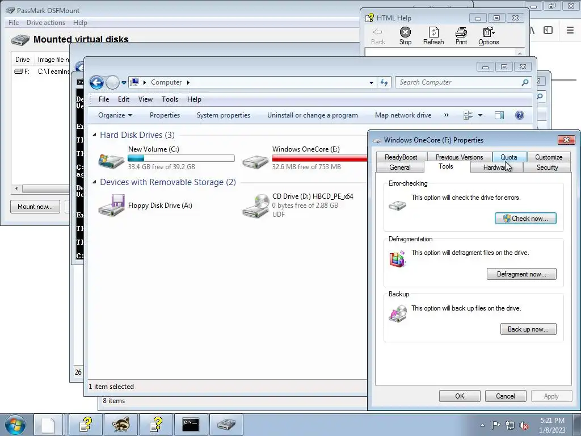
Task: Switch to the General tab
Action: coord(400,167)
